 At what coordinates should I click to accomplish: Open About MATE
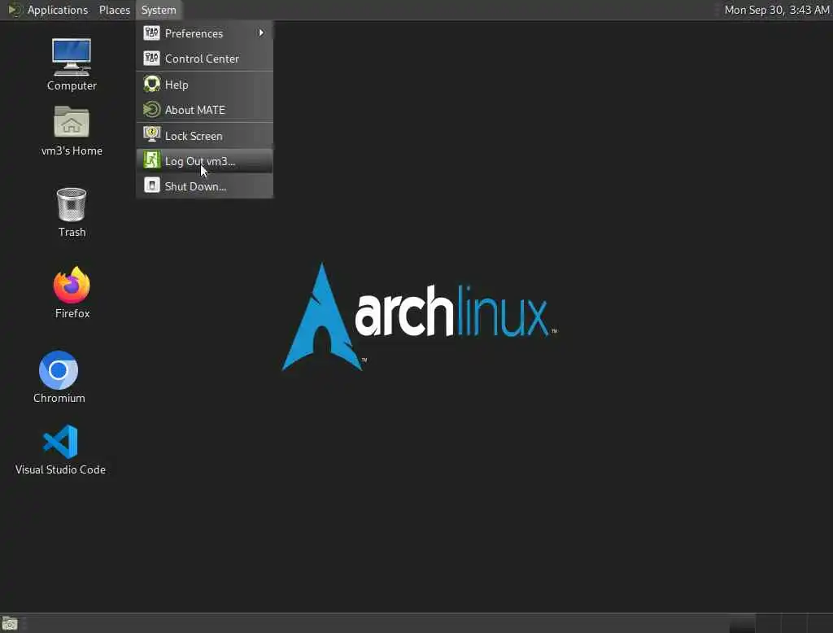(204, 110)
